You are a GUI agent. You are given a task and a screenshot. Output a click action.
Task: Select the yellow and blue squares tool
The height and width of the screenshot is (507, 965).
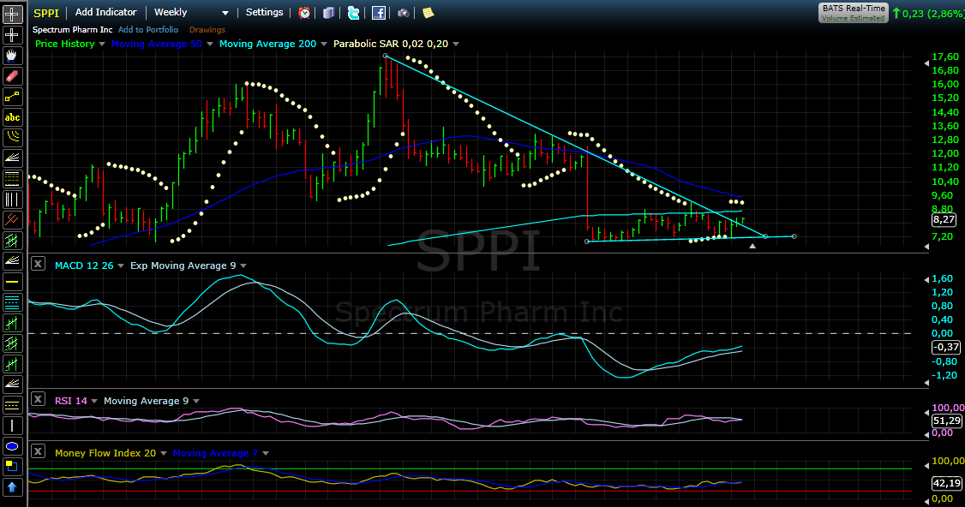12,467
